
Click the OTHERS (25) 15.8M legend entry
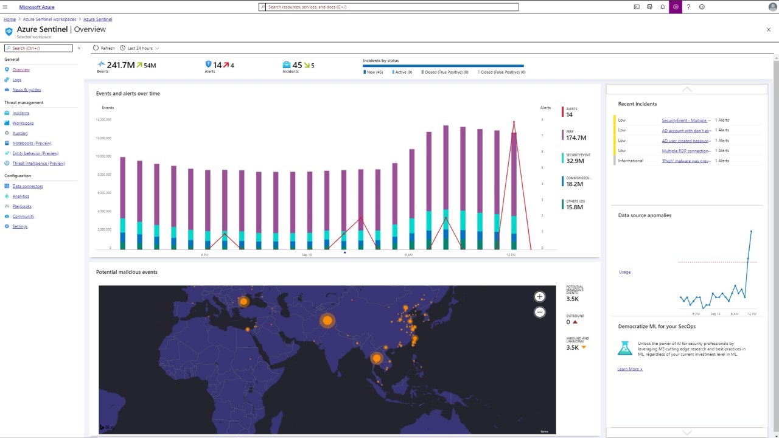(x=574, y=204)
